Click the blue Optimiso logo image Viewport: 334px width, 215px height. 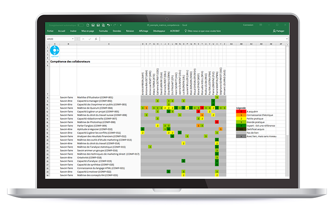click(x=55, y=51)
